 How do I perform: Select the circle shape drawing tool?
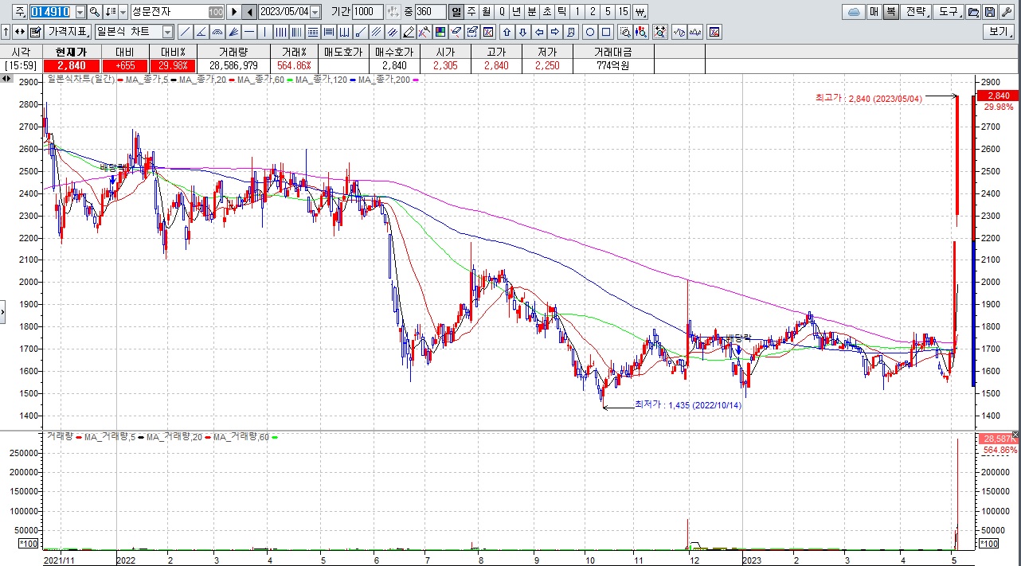[x=590, y=32]
